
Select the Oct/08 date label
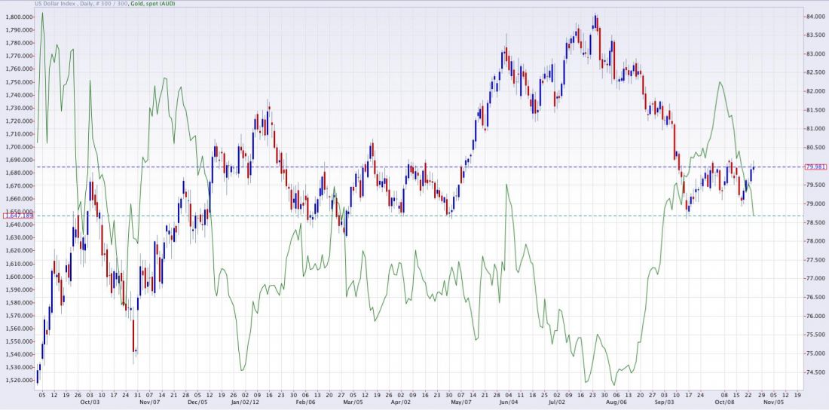723,402
